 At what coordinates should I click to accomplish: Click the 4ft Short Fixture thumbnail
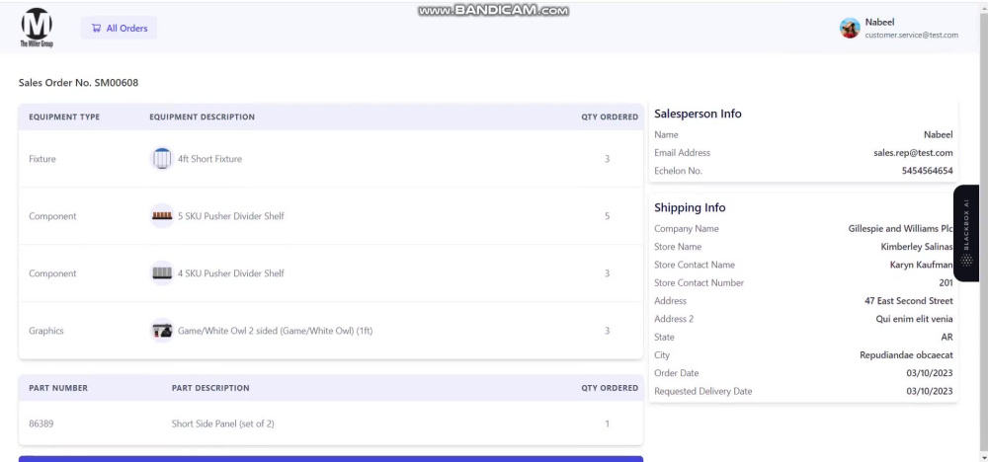pos(162,159)
